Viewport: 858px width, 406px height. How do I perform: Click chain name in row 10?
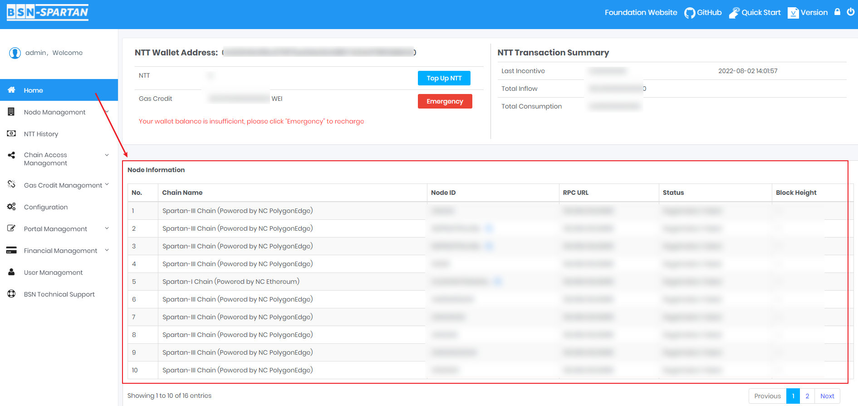[x=238, y=370]
